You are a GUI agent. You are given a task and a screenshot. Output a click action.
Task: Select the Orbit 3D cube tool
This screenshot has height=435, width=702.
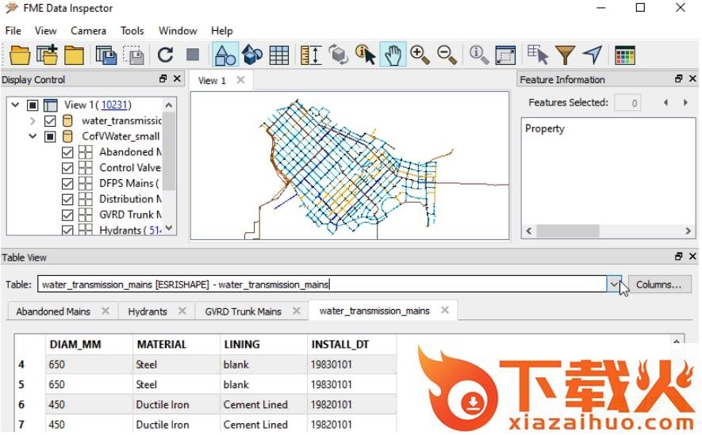pyautogui.click(x=338, y=55)
